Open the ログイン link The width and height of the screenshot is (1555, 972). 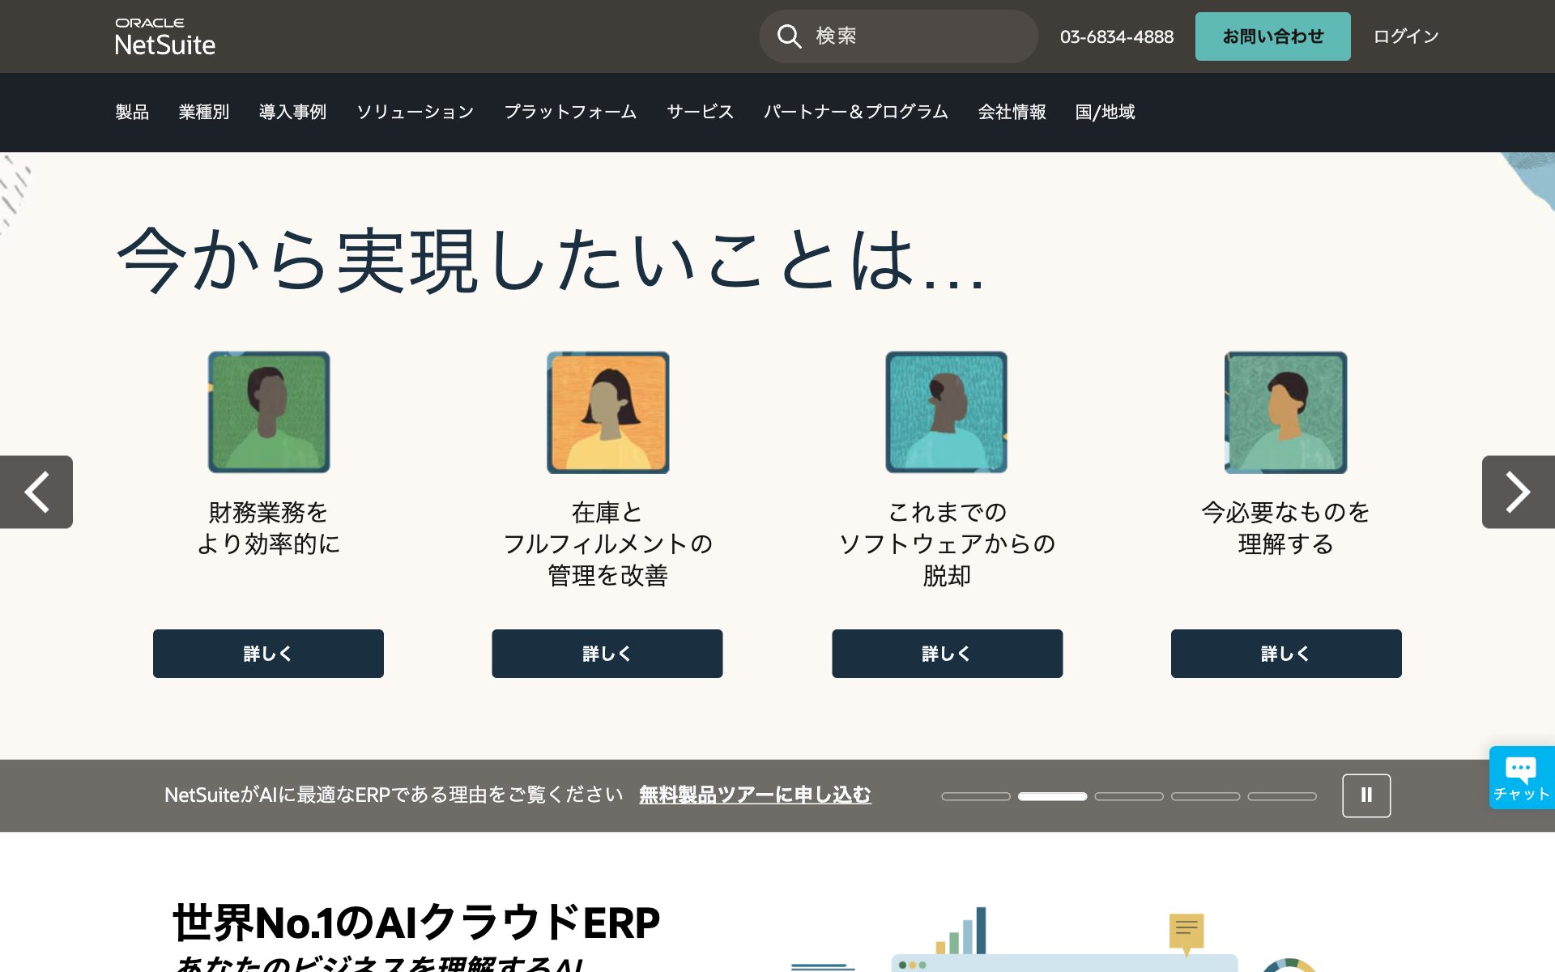coord(1406,36)
